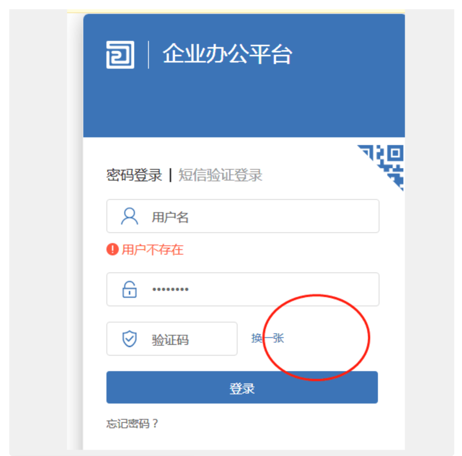Click the user avatar icon in username field
The image size is (462, 456).
pos(129,216)
